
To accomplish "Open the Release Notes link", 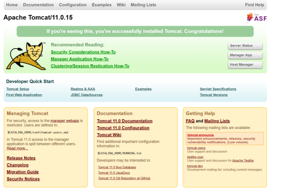I will tap(21, 158).
